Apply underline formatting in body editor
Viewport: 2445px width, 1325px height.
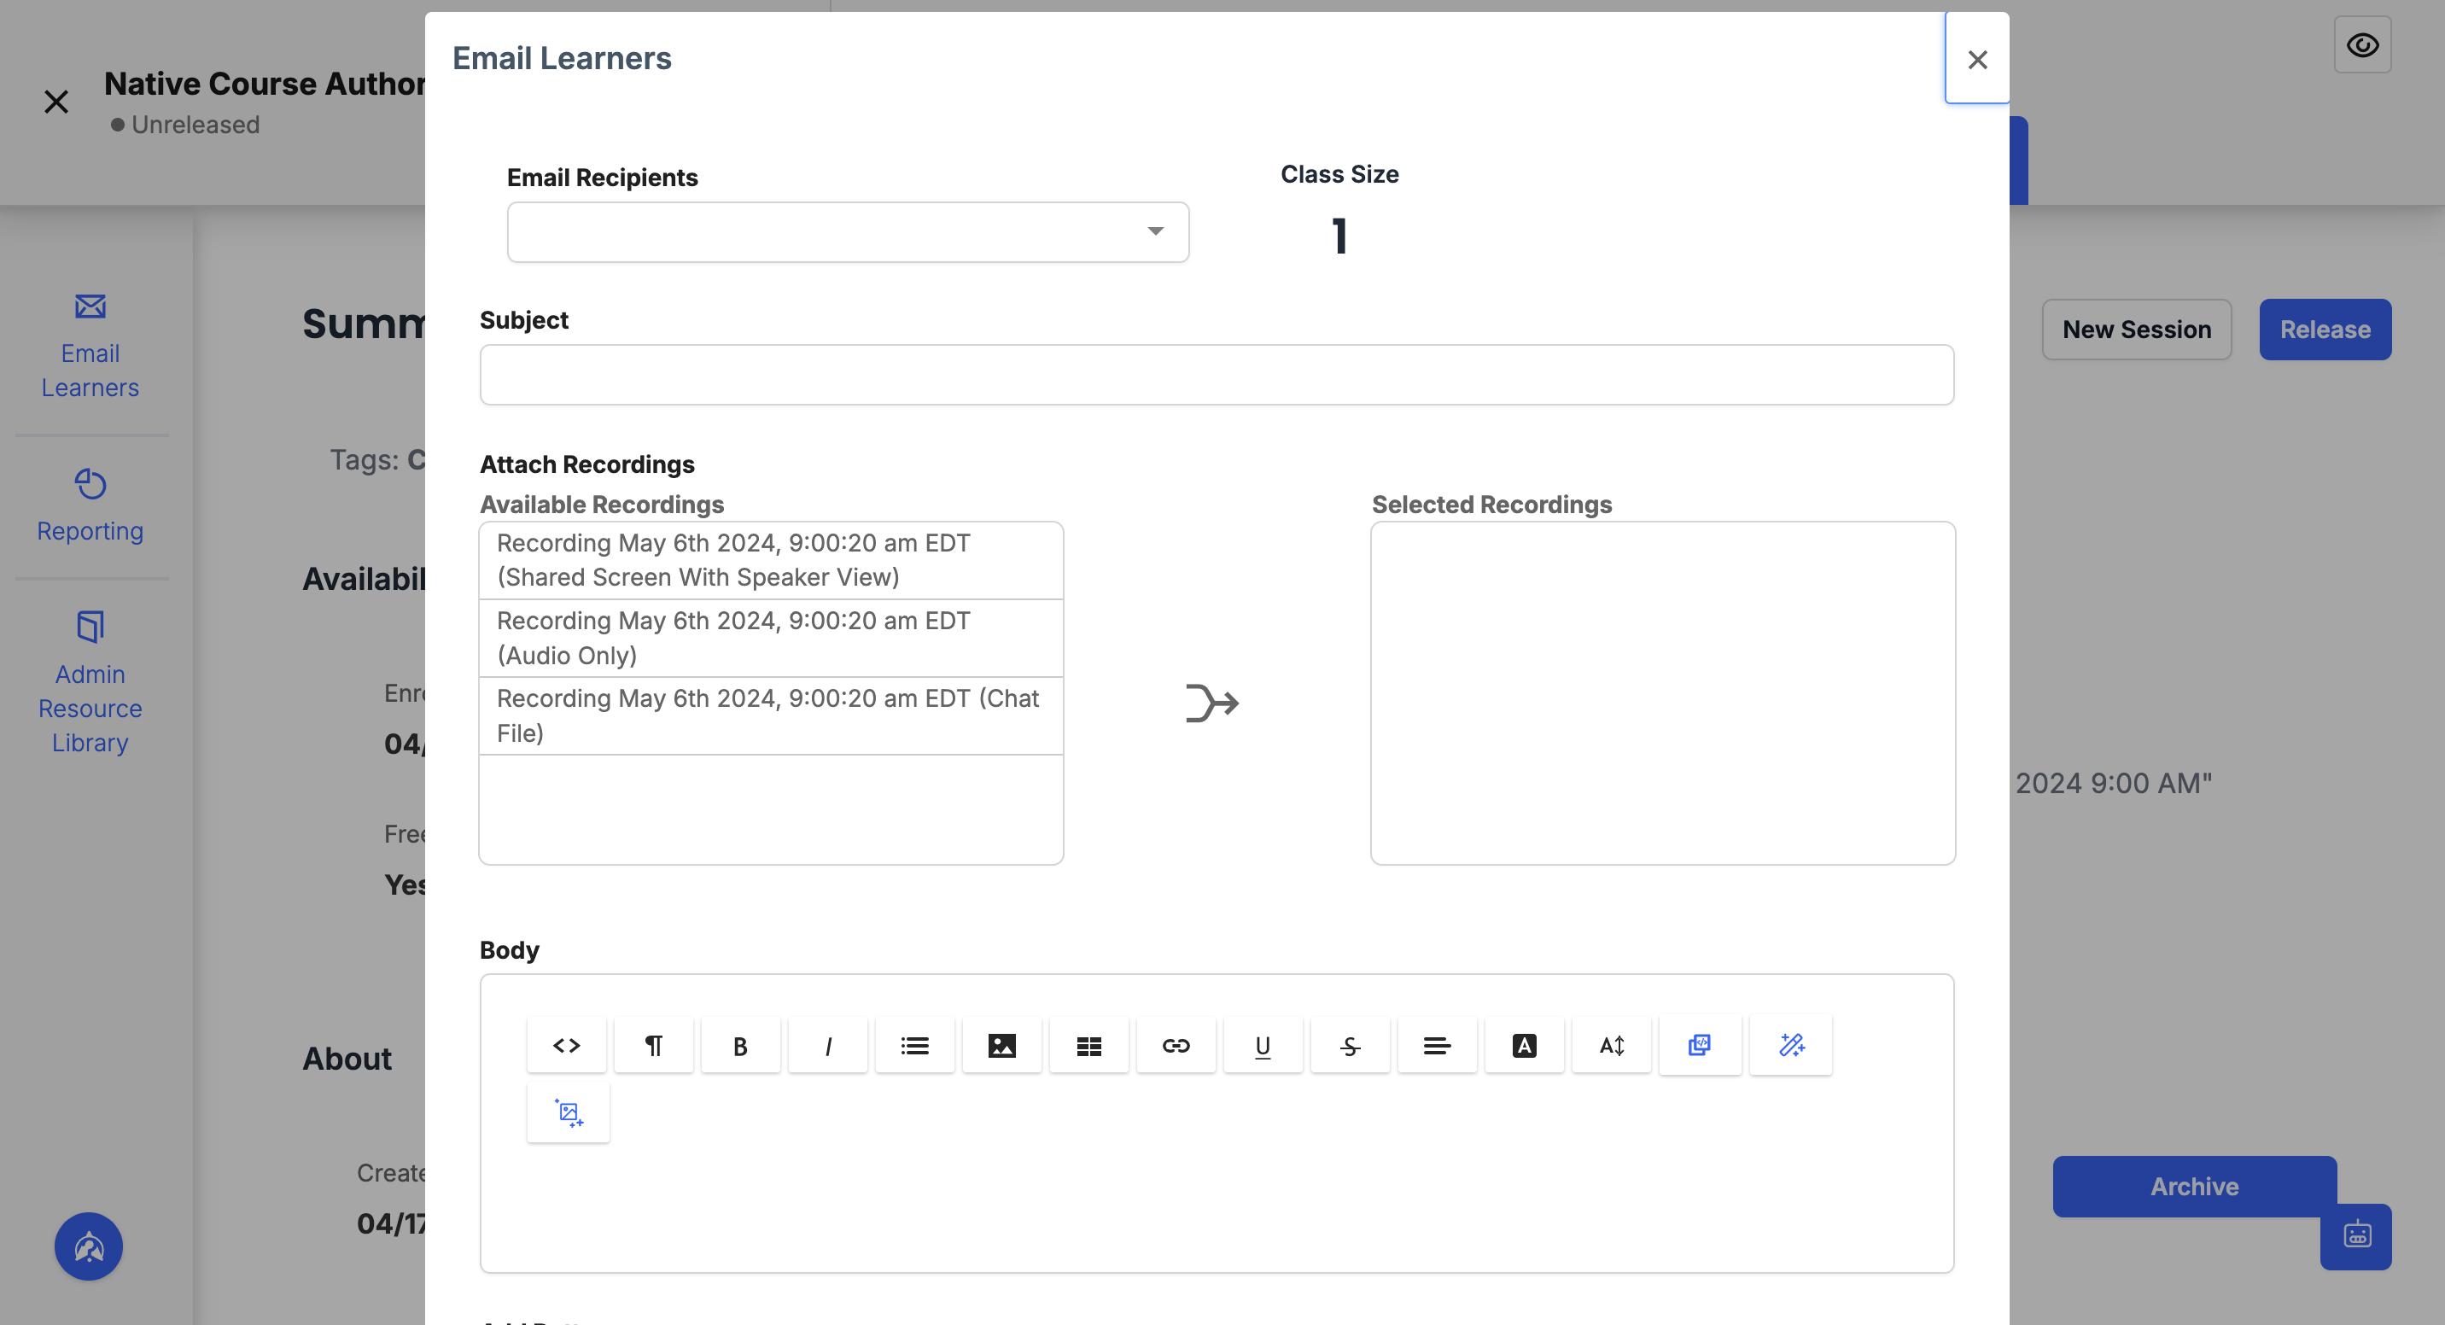[1263, 1045]
